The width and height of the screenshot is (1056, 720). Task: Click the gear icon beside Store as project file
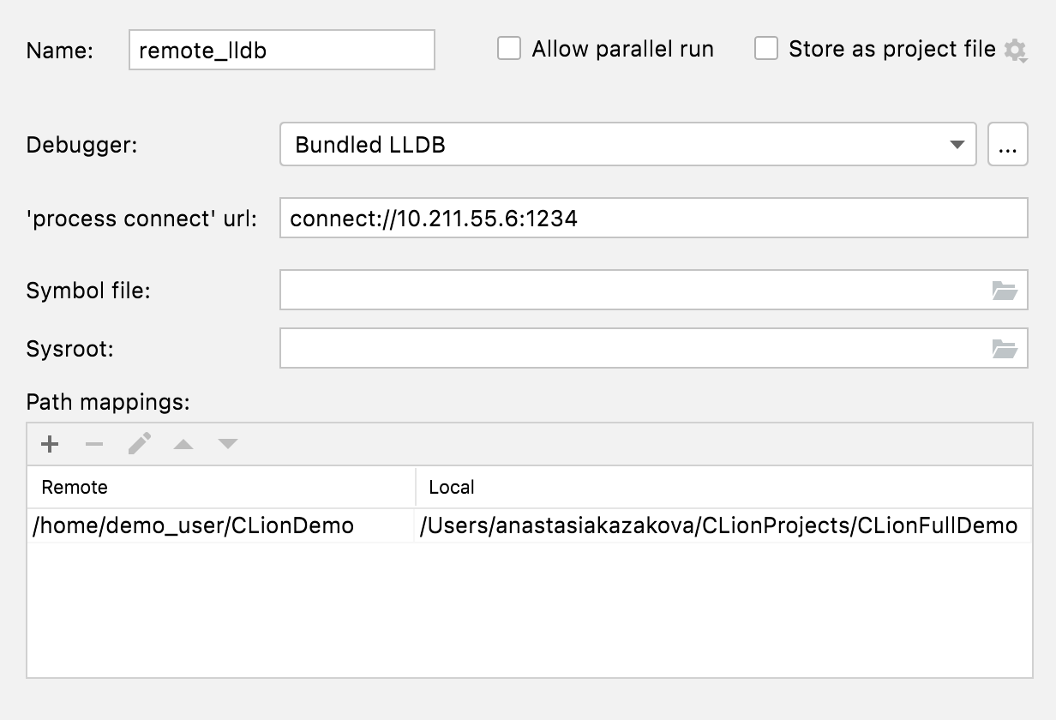(1016, 51)
